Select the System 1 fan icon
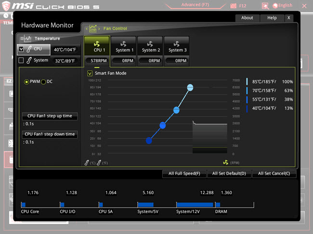The image size is (313, 234). (123, 43)
